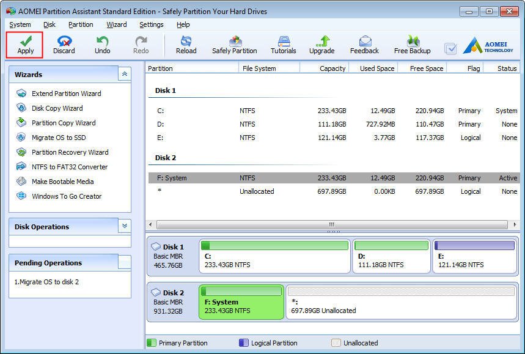Open the Safely Partition guide

click(x=234, y=45)
